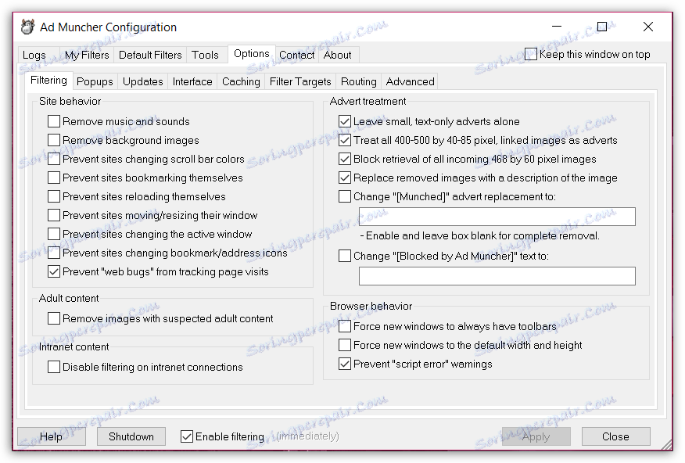This screenshot has height=463, width=685.
Task: Toggle Replace removed images with a description
Action: [x=345, y=178]
